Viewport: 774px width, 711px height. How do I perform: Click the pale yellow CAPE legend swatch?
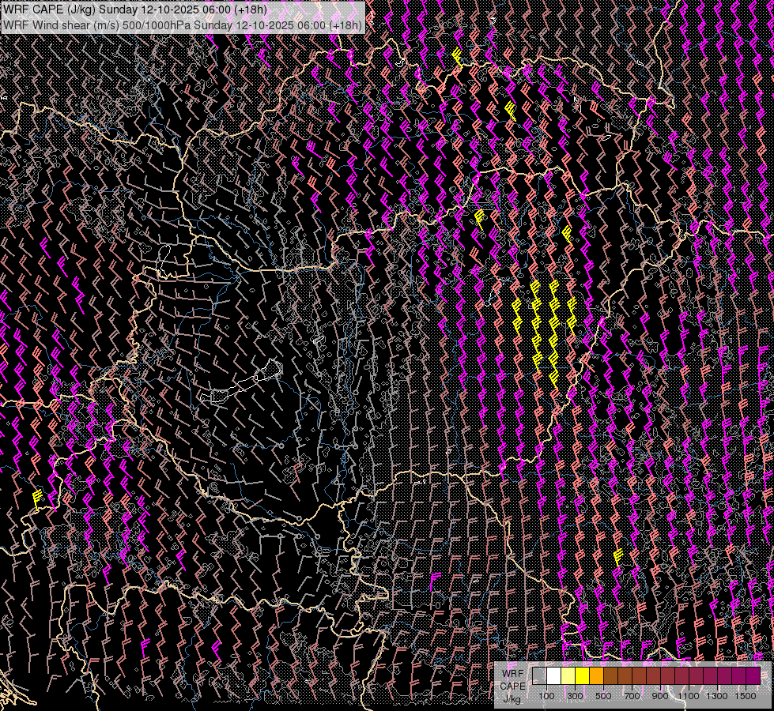pyautogui.click(x=568, y=676)
